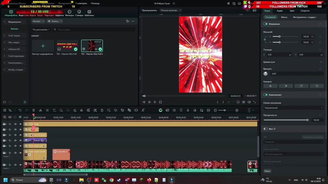
Task: Toggle the Изменения switch off
Action: 265,24
